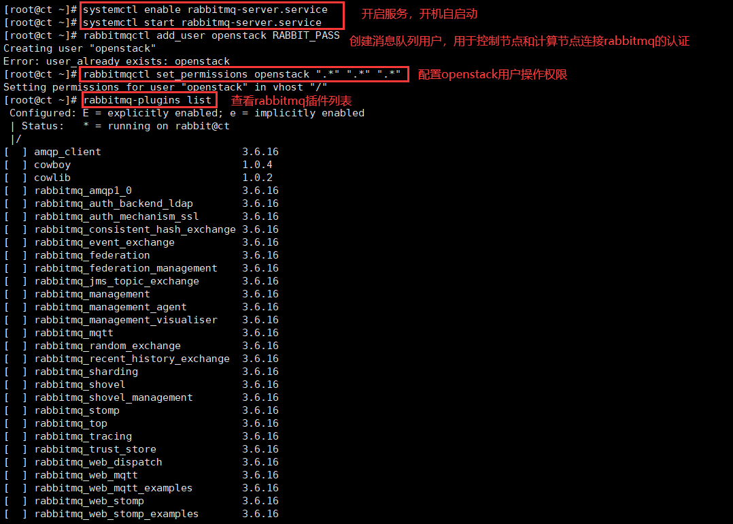Click the rabbitmq_web_mqtt_examples plugin name
The image size is (733, 524).
[114, 488]
